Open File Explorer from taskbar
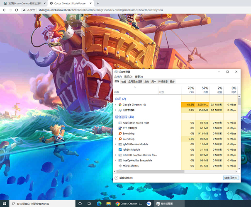This screenshot has width=251, height=207. [x=109, y=204]
